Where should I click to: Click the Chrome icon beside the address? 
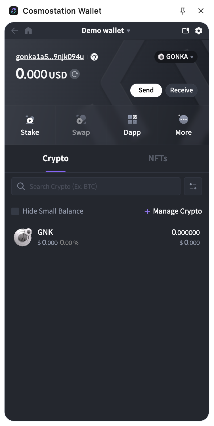tap(94, 57)
